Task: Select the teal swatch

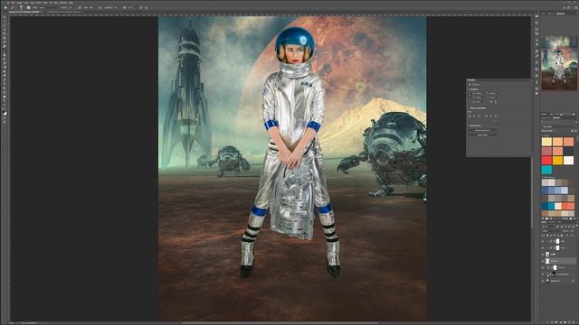Action: [546, 170]
